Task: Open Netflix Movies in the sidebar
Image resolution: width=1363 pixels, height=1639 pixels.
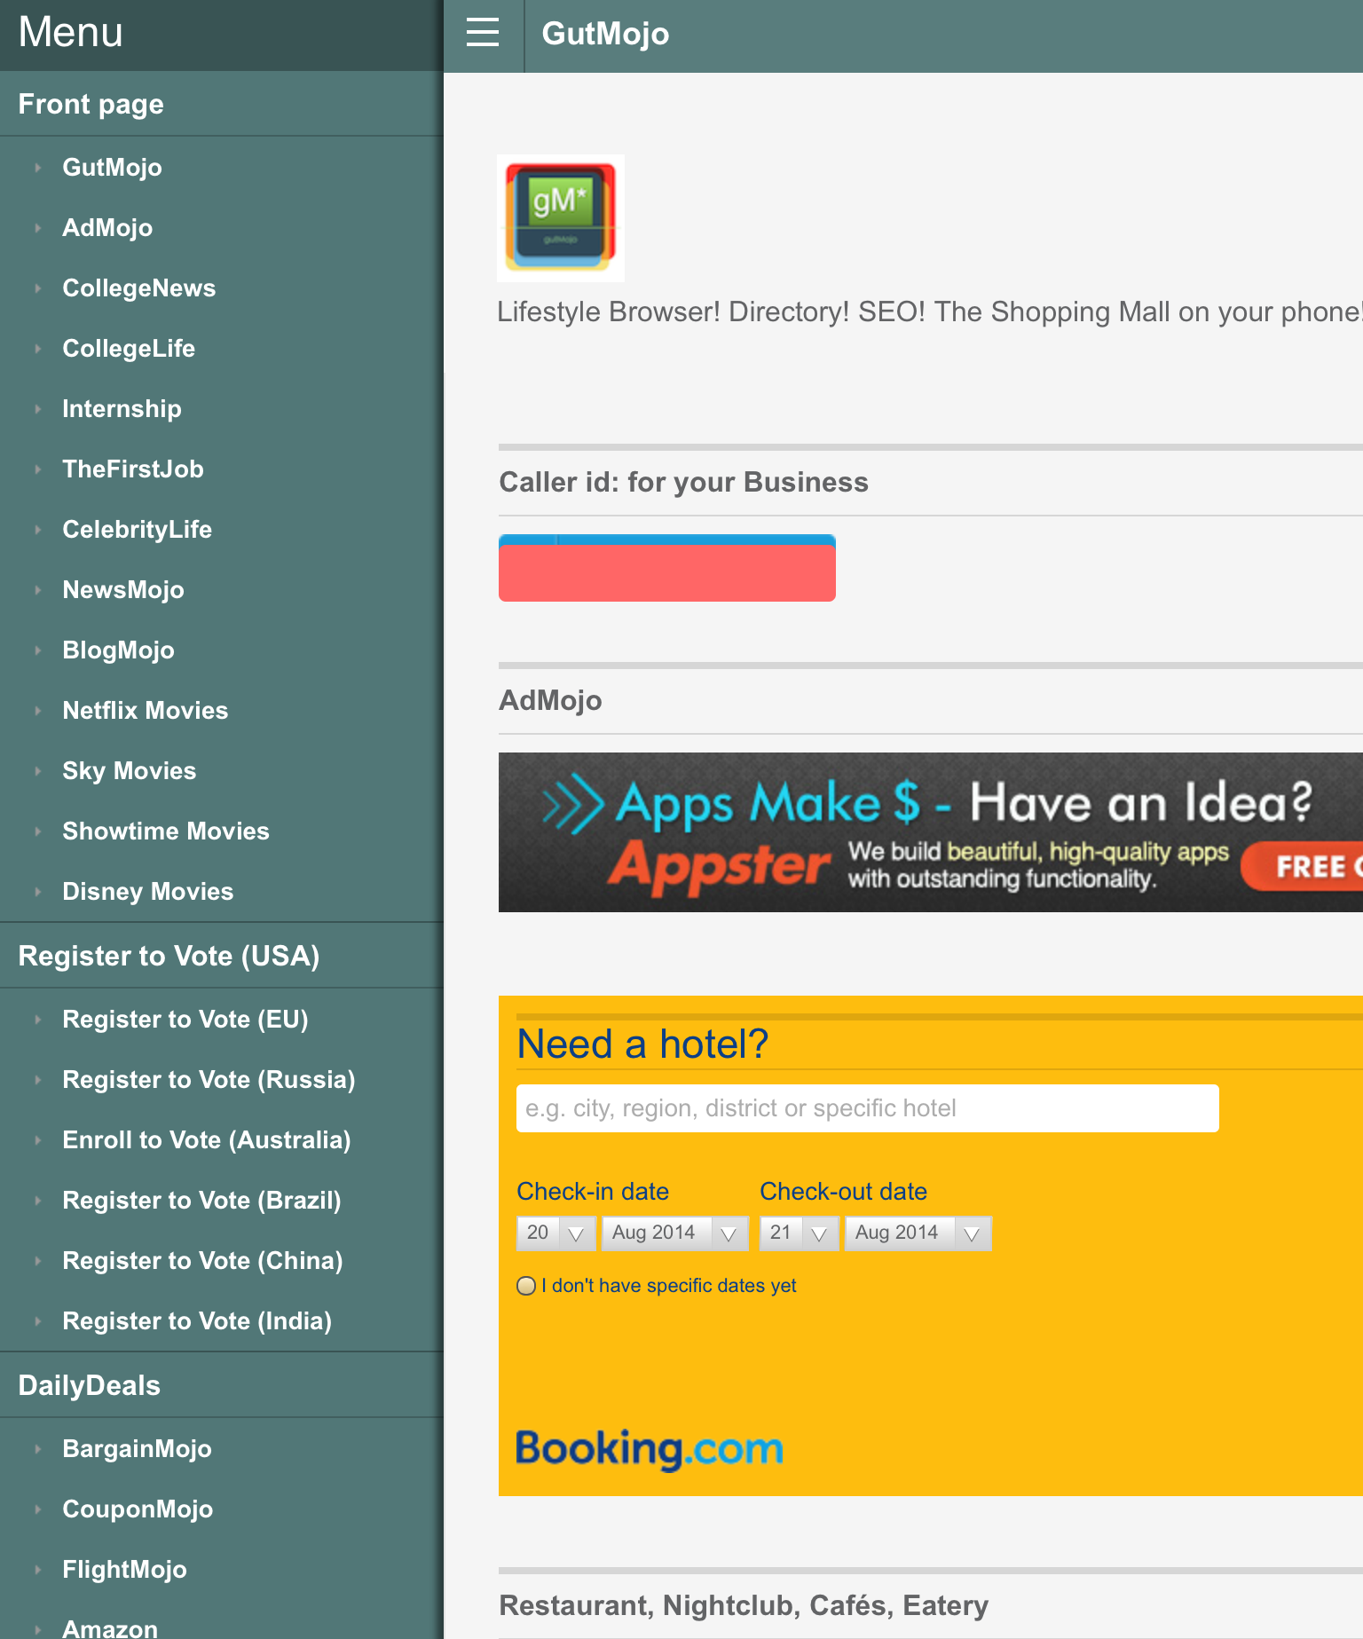Action: [x=146, y=711]
